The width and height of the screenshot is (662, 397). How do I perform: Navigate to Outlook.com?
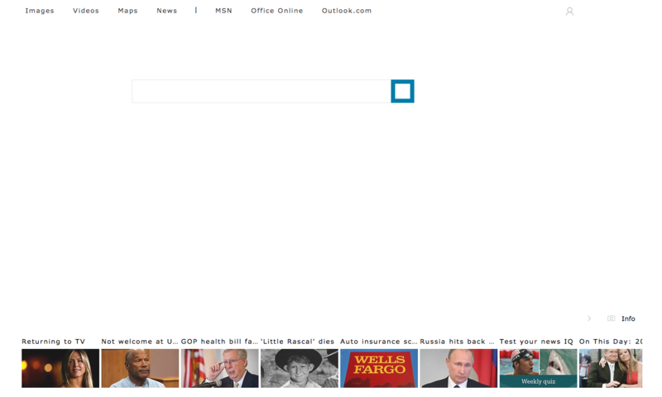click(x=347, y=11)
